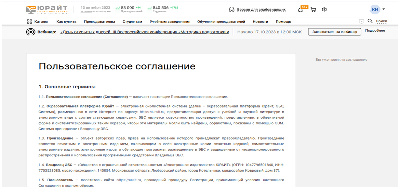Image resolution: width=400 pixels, height=189 pixels.
Task: Expand the user account dropdown arrow
Action: [x=384, y=10]
